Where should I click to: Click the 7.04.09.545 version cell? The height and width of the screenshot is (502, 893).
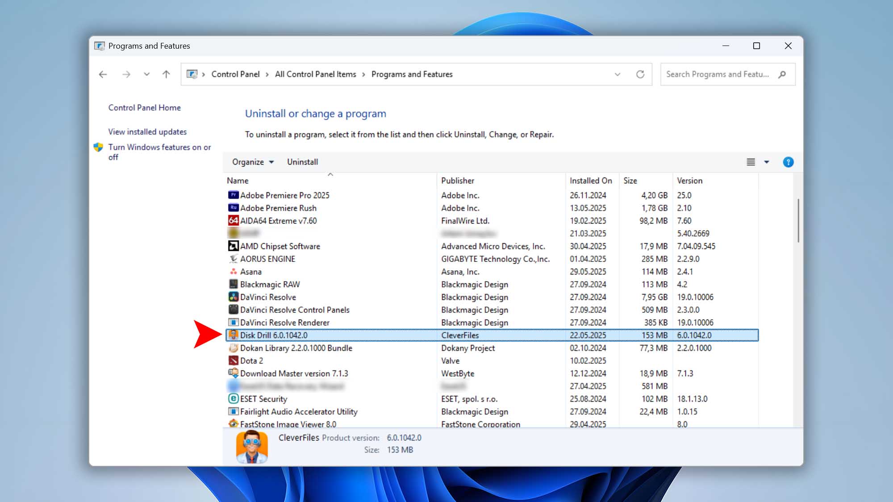point(696,246)
